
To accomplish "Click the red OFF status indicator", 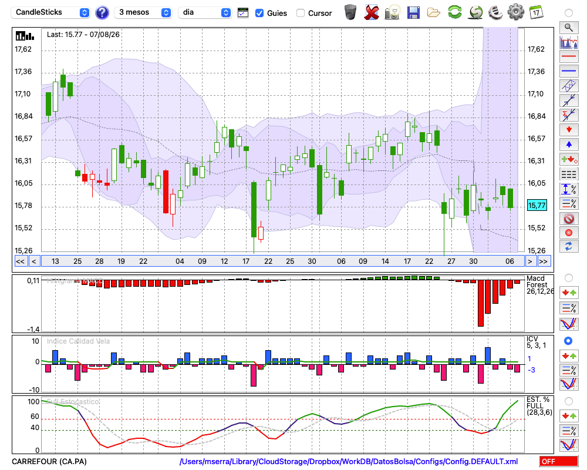I will pyautogui.click(x=559, y=461).
